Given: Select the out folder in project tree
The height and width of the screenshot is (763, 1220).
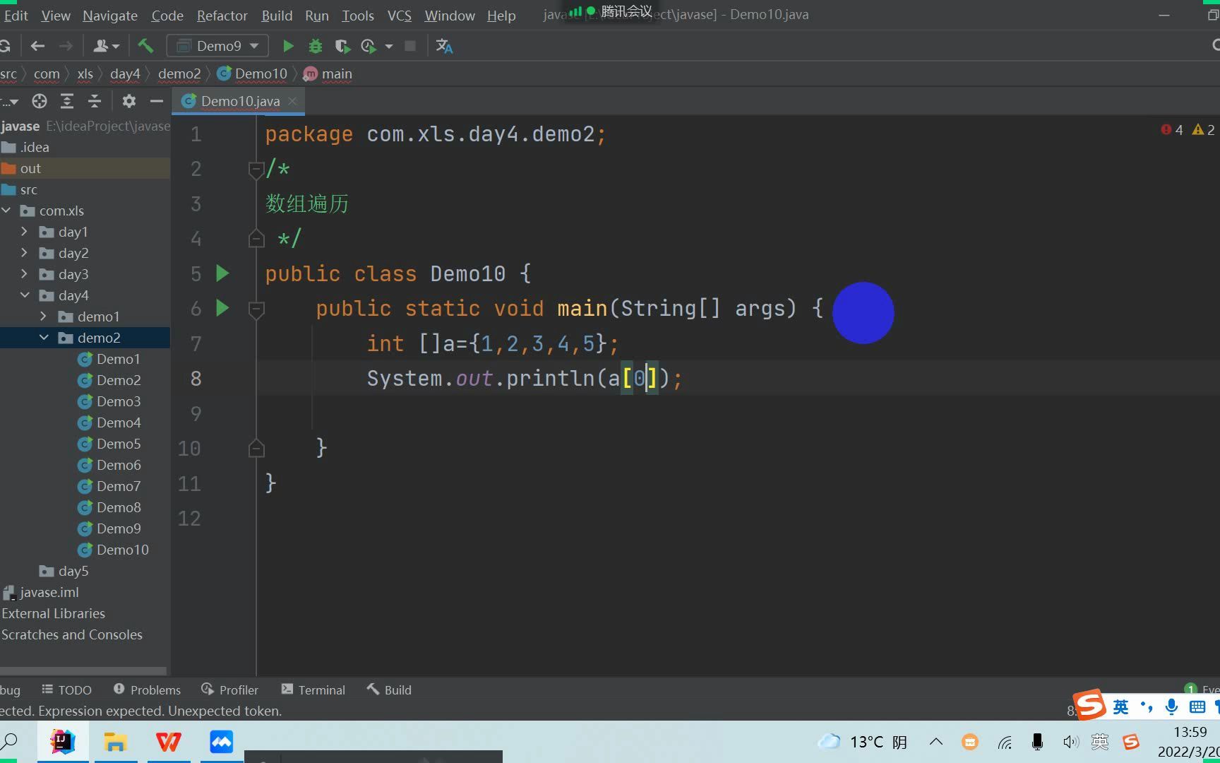Looking at the screenshot, I should 85,168.
